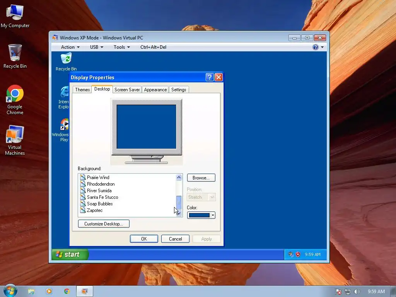Select Internet Explorer icon in XP Mode
The height and width of the screenshot is (297, 396).
pyautogui.click(x=64, y=97)
